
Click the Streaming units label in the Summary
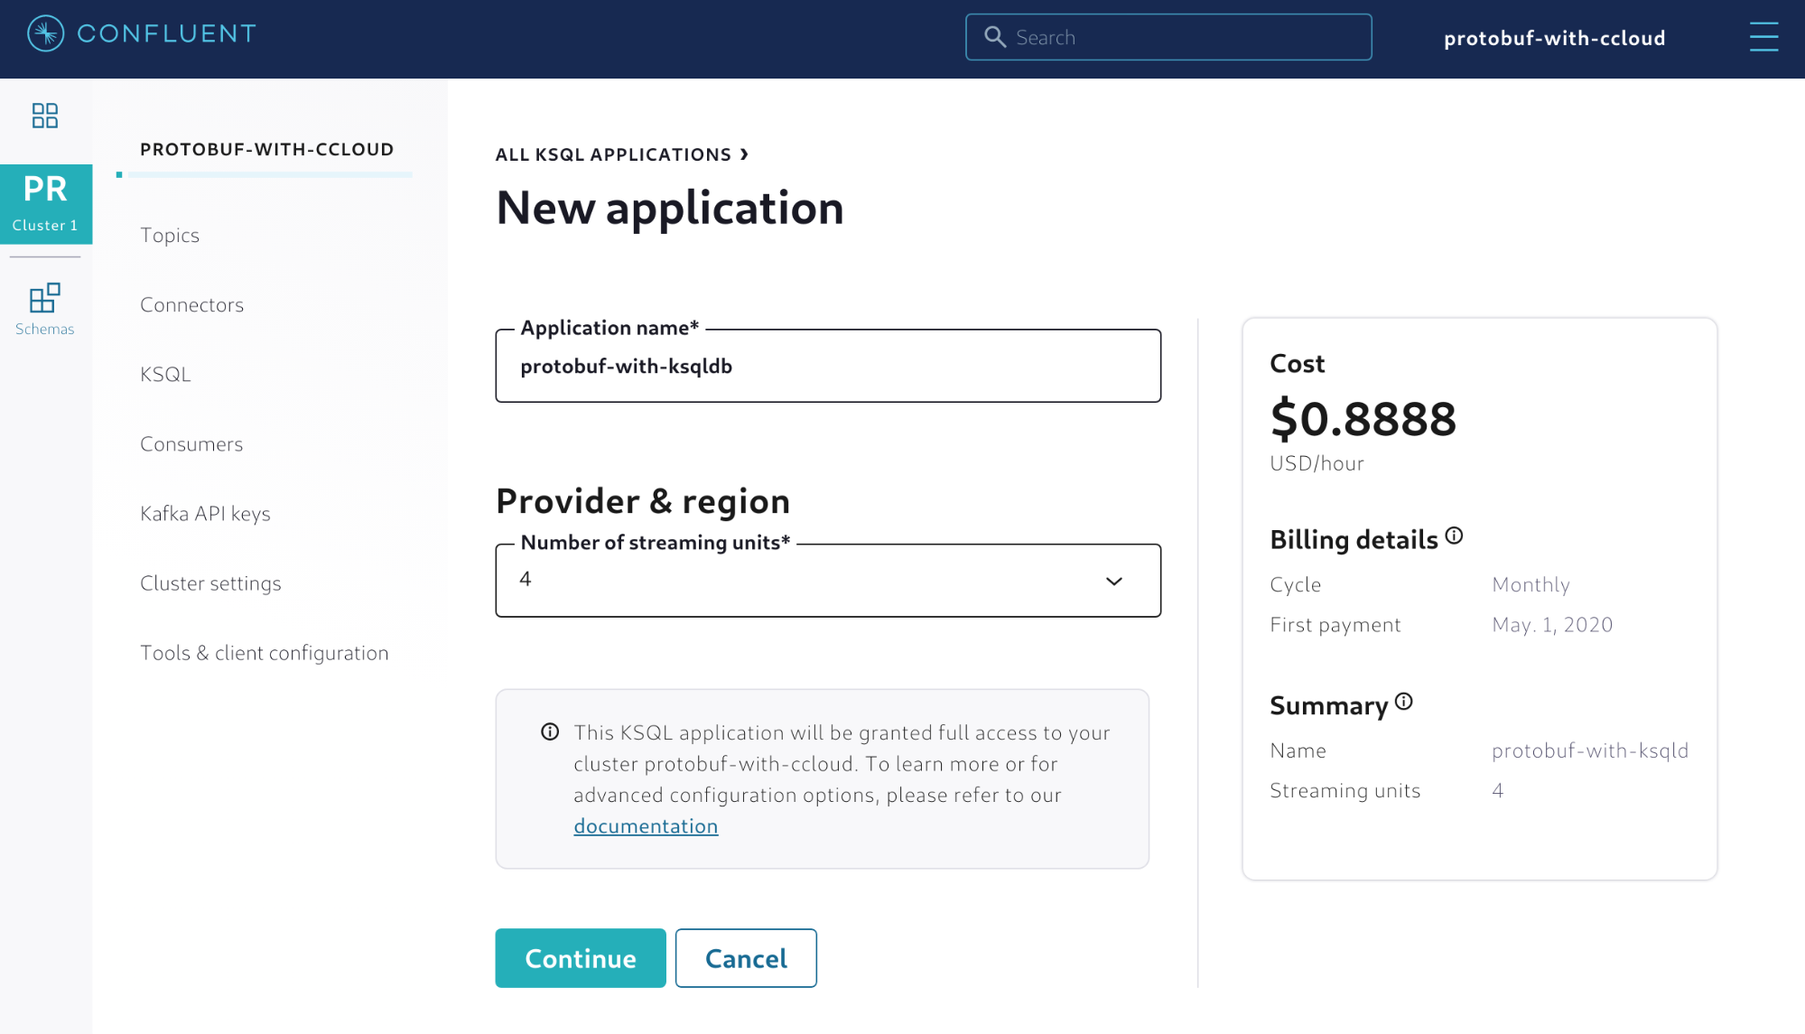(x=1345, y=791)
